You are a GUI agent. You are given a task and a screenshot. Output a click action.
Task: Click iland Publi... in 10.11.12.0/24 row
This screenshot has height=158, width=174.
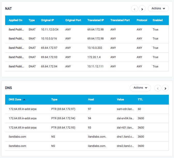[x=16, y=29]
